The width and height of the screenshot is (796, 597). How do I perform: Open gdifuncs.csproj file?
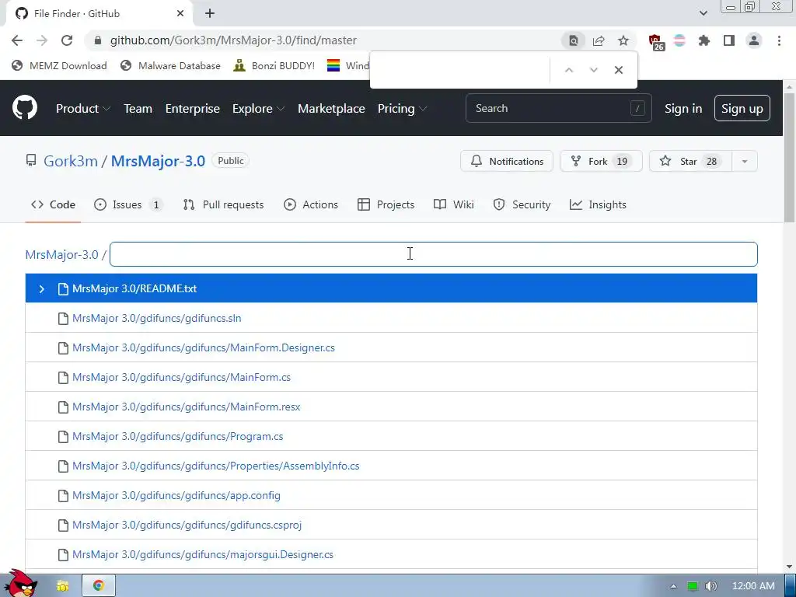coord(187,525)
